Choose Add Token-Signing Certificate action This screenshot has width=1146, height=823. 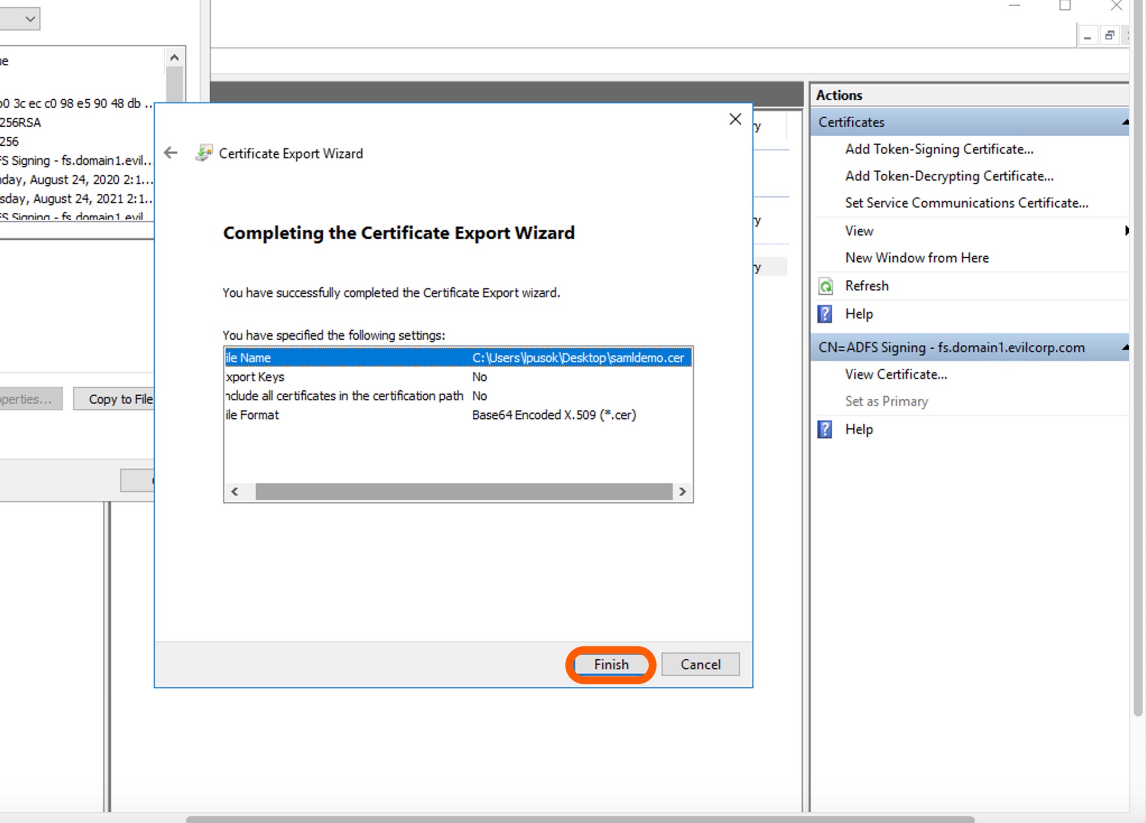(939, 149)
